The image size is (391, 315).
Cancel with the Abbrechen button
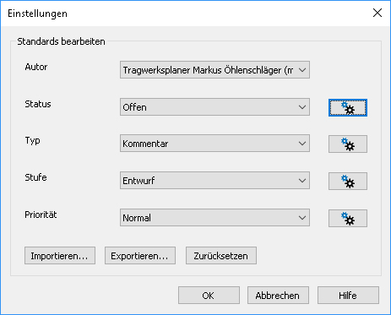(278, 296)
